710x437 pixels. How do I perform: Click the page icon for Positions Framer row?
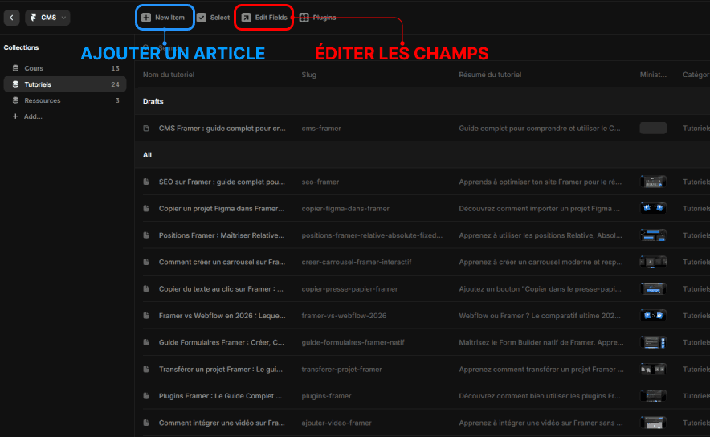point(146,235)
